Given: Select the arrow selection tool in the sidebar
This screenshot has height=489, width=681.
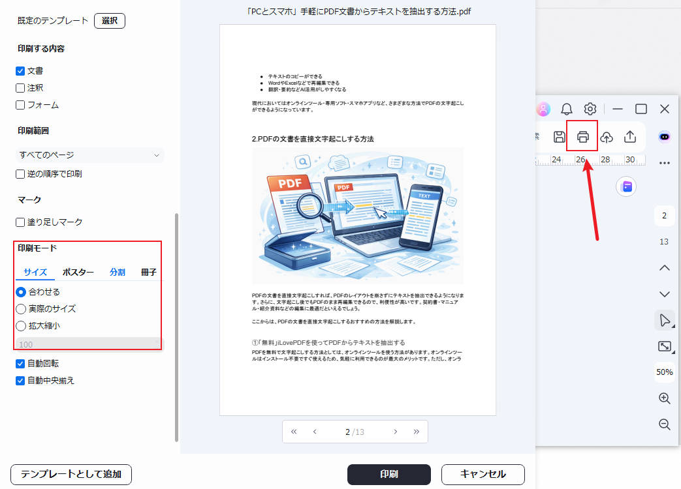Looking at the screenshot, I should click(x=664, y=320).
